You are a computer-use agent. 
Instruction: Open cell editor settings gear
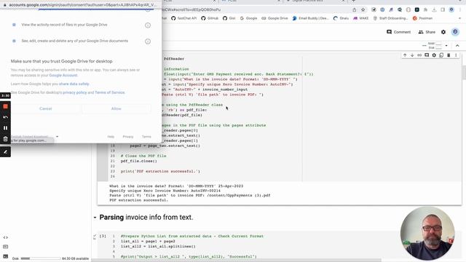click(434, 55)
